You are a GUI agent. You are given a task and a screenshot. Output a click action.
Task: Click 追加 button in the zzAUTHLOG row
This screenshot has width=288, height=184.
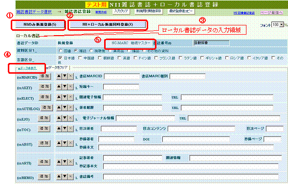46,107
